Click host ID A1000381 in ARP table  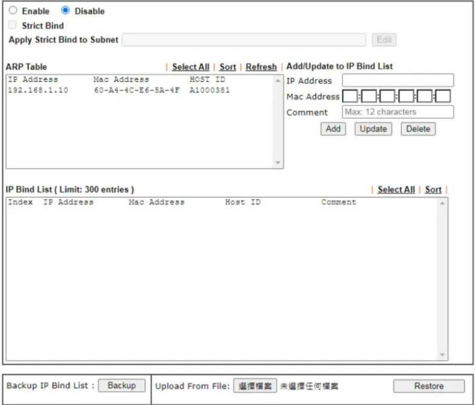209,90
